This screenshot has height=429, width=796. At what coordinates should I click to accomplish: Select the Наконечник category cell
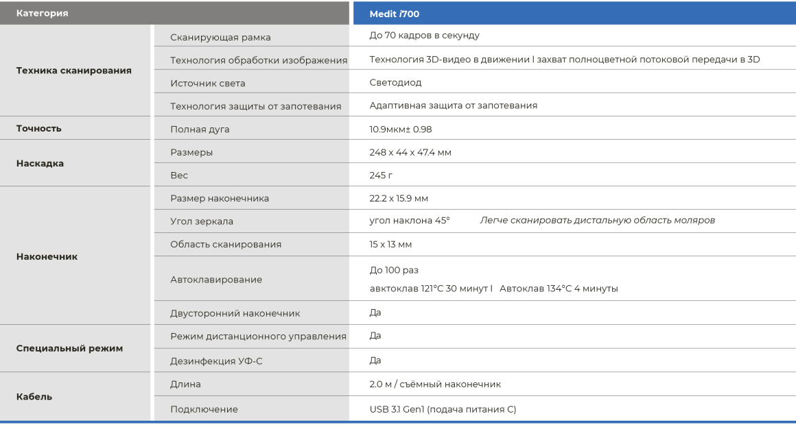(x=75, y=256)
